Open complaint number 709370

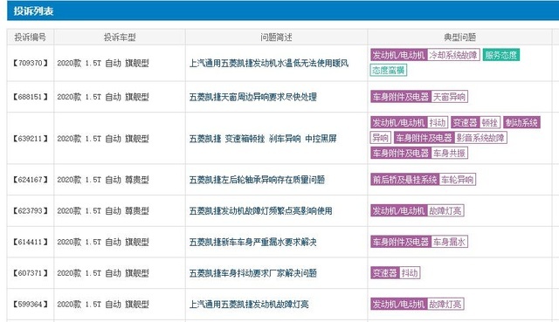pyautogui.click(x=31, y=64)
